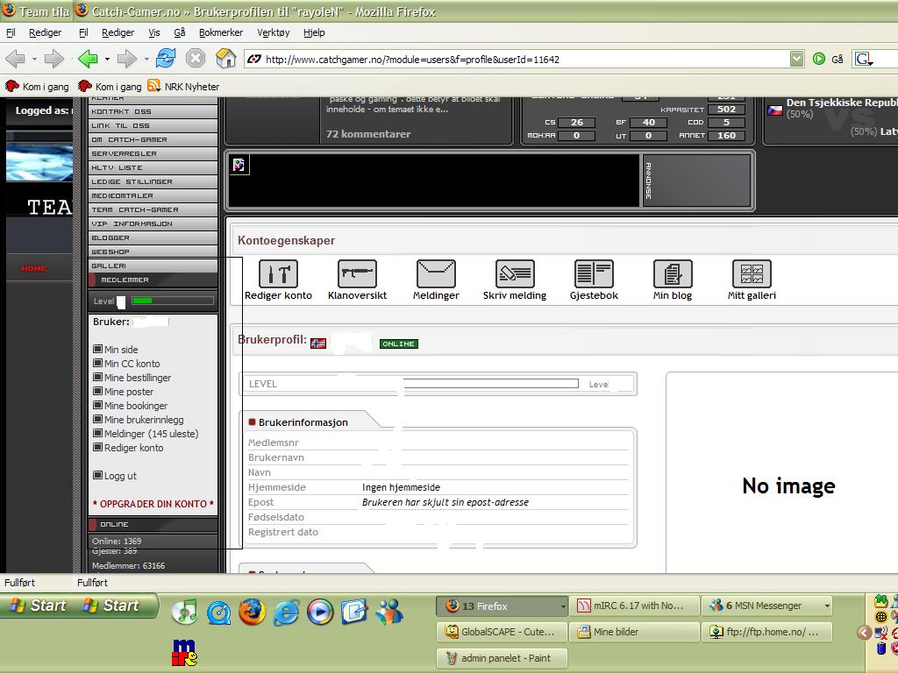Launch Internet Explorer from the quick launch bar
The image size is (898, 673).
[286, 612]
